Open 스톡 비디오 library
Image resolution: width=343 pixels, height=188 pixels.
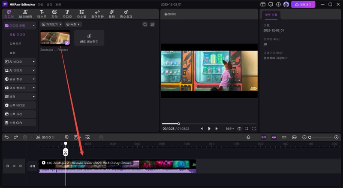point(20,106)
